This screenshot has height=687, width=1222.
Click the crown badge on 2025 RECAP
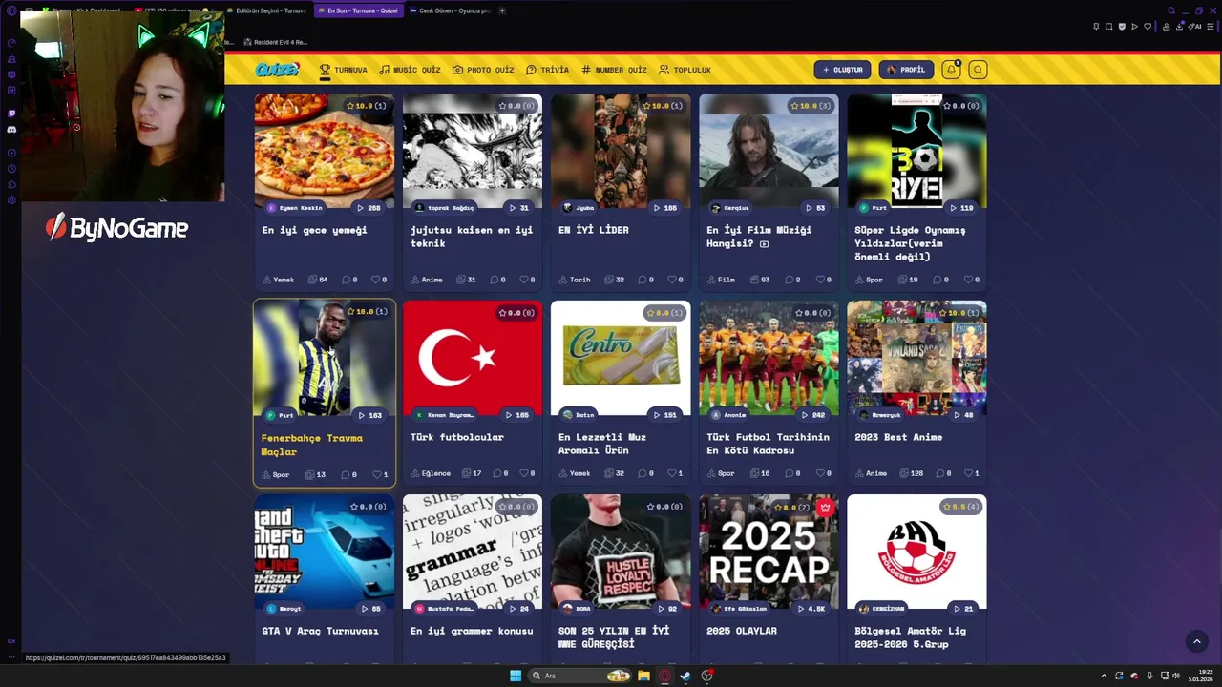coord(825,507)
